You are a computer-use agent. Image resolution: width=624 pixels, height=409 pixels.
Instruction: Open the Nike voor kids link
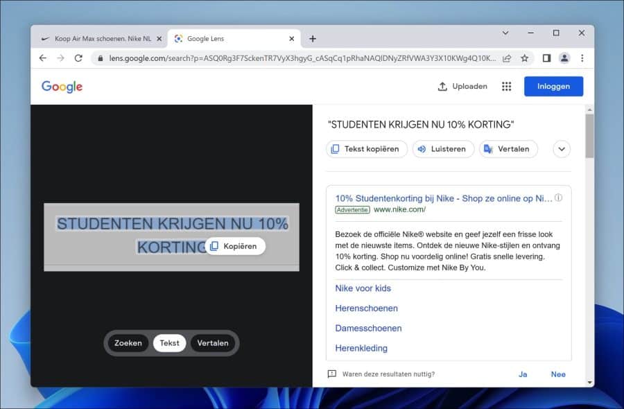363,288
